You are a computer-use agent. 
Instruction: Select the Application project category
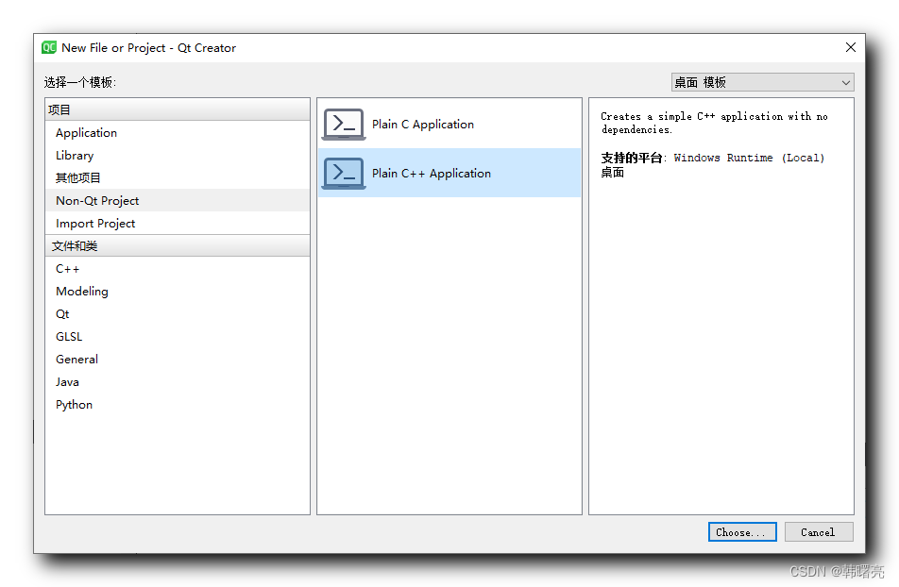pyautogui.click(x=86, y=132)
